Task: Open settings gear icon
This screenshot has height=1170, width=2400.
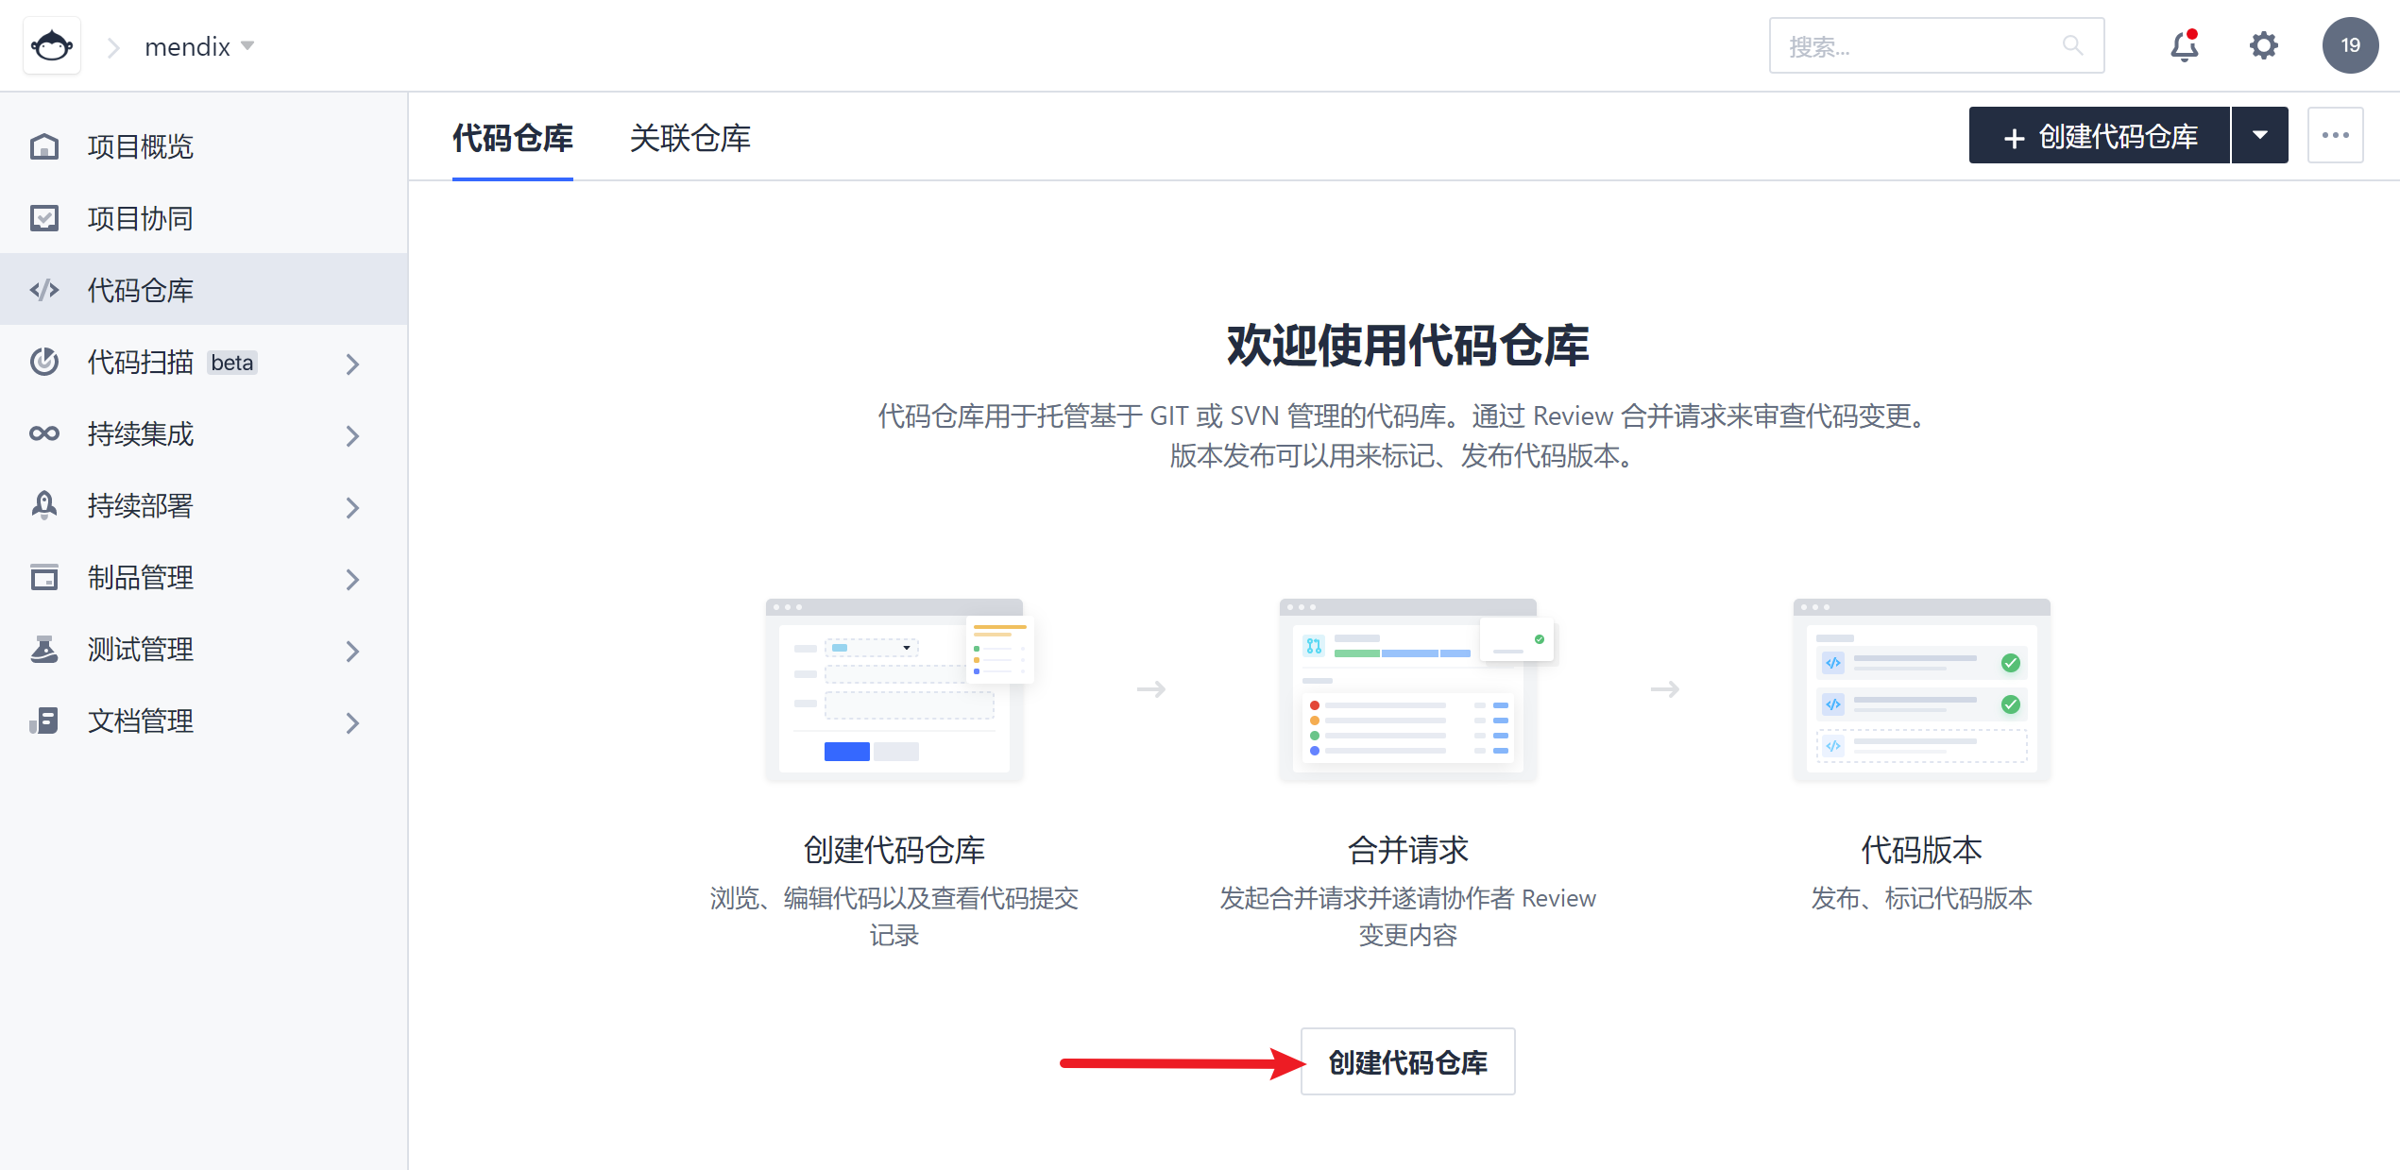Action: pyautogui.click(x=2263, y=45)
